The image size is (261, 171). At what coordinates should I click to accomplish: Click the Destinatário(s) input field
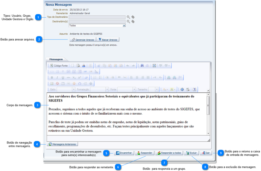click(x=97, y=22)
